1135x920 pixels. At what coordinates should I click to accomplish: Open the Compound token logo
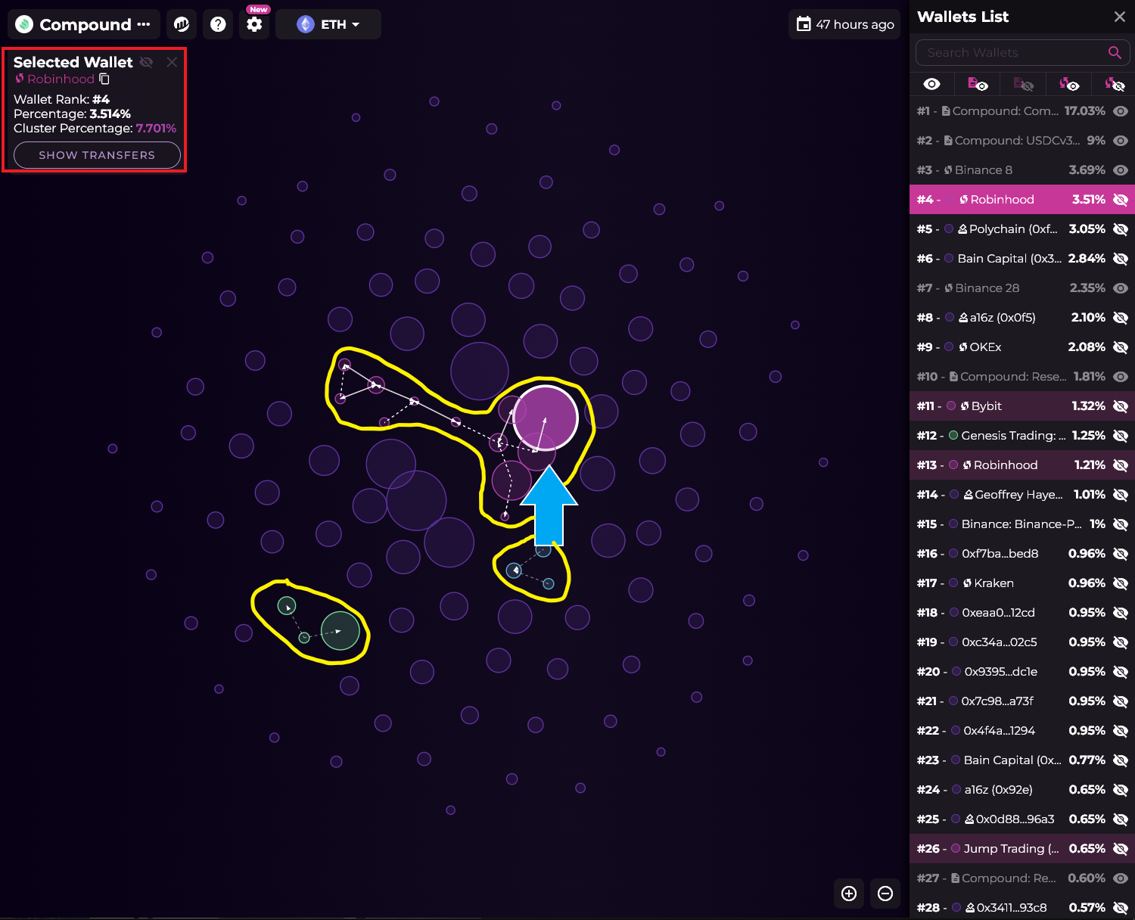coord(24,24)
